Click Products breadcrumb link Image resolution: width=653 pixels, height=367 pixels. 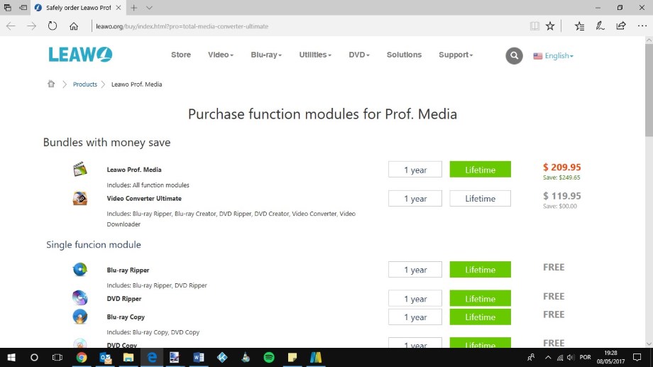tap(85, 84)
